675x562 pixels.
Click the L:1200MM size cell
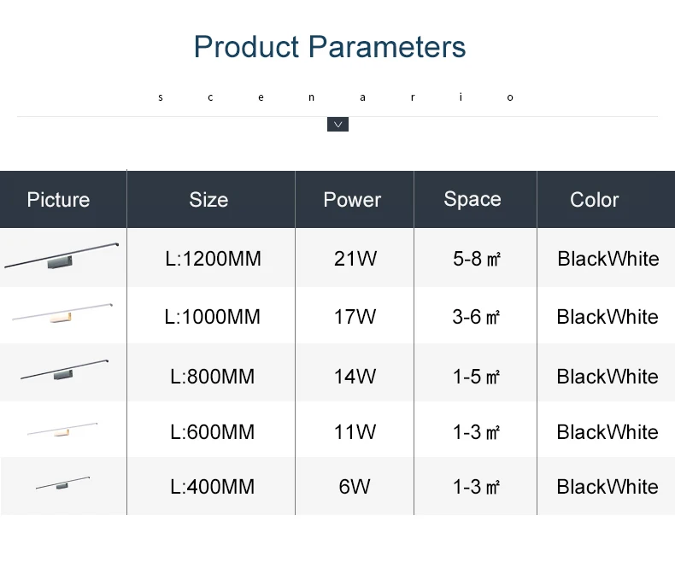213,259
